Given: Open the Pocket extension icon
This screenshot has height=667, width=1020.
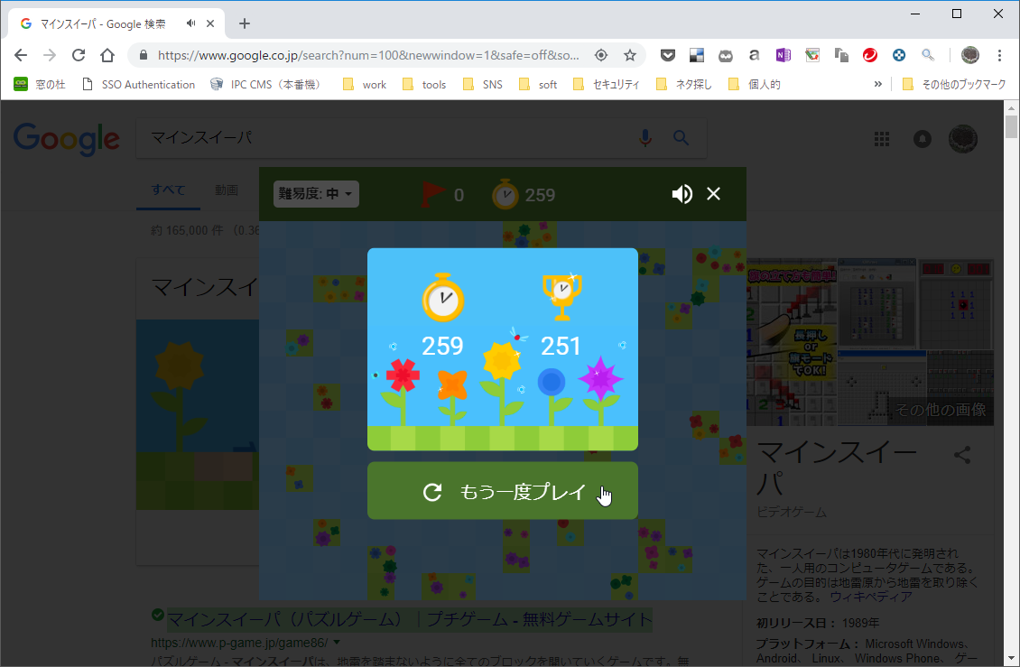Looking at the screenshot, I should click(668, 54).
